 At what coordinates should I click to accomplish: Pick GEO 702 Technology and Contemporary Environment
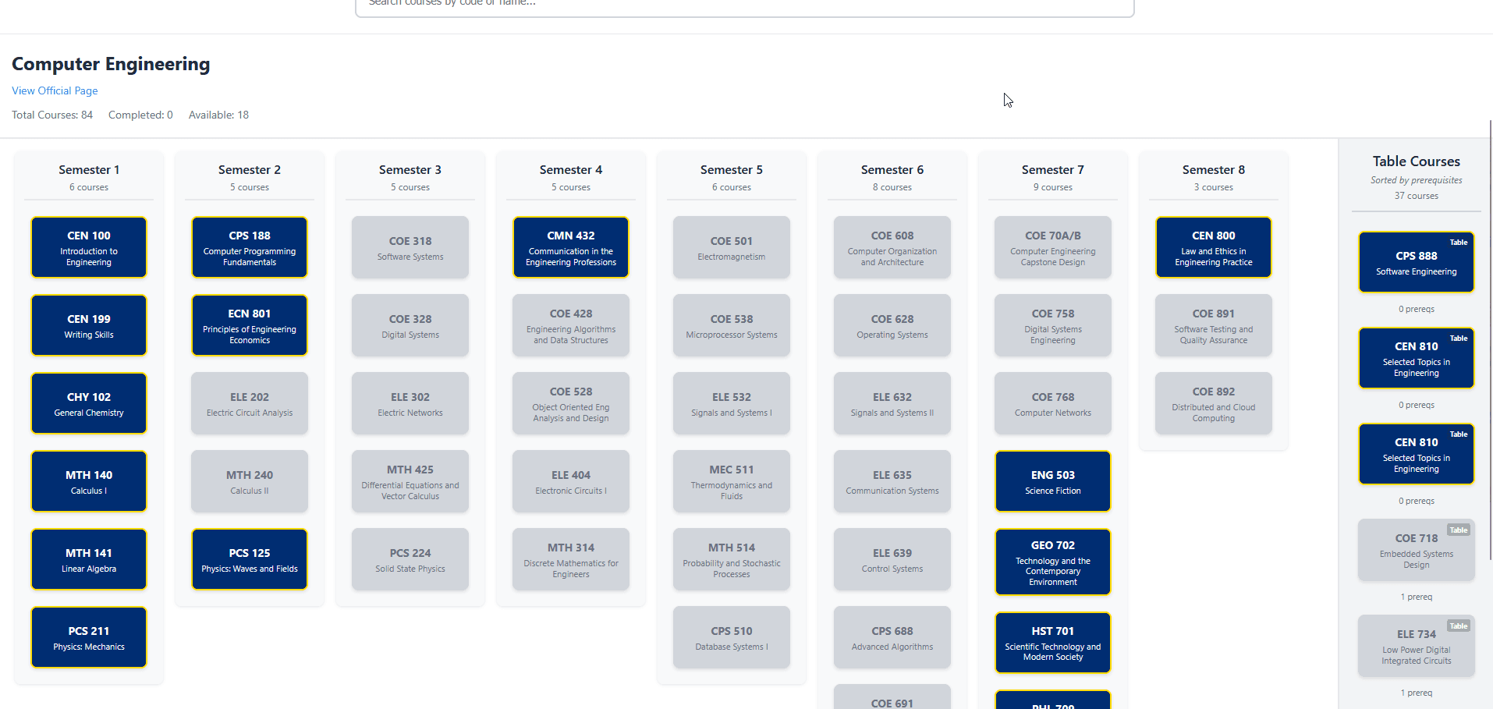click(x=1053, y=562)
